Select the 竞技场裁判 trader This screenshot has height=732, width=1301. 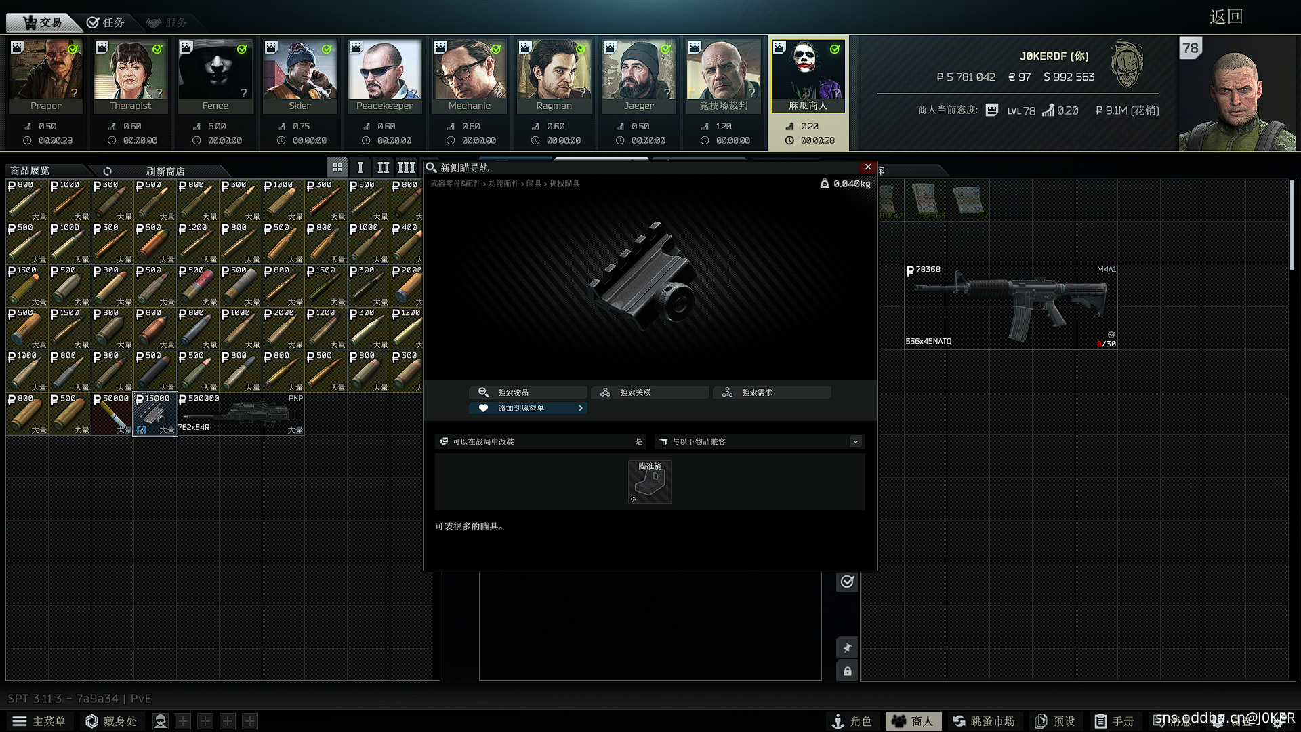tap(723, 76)
